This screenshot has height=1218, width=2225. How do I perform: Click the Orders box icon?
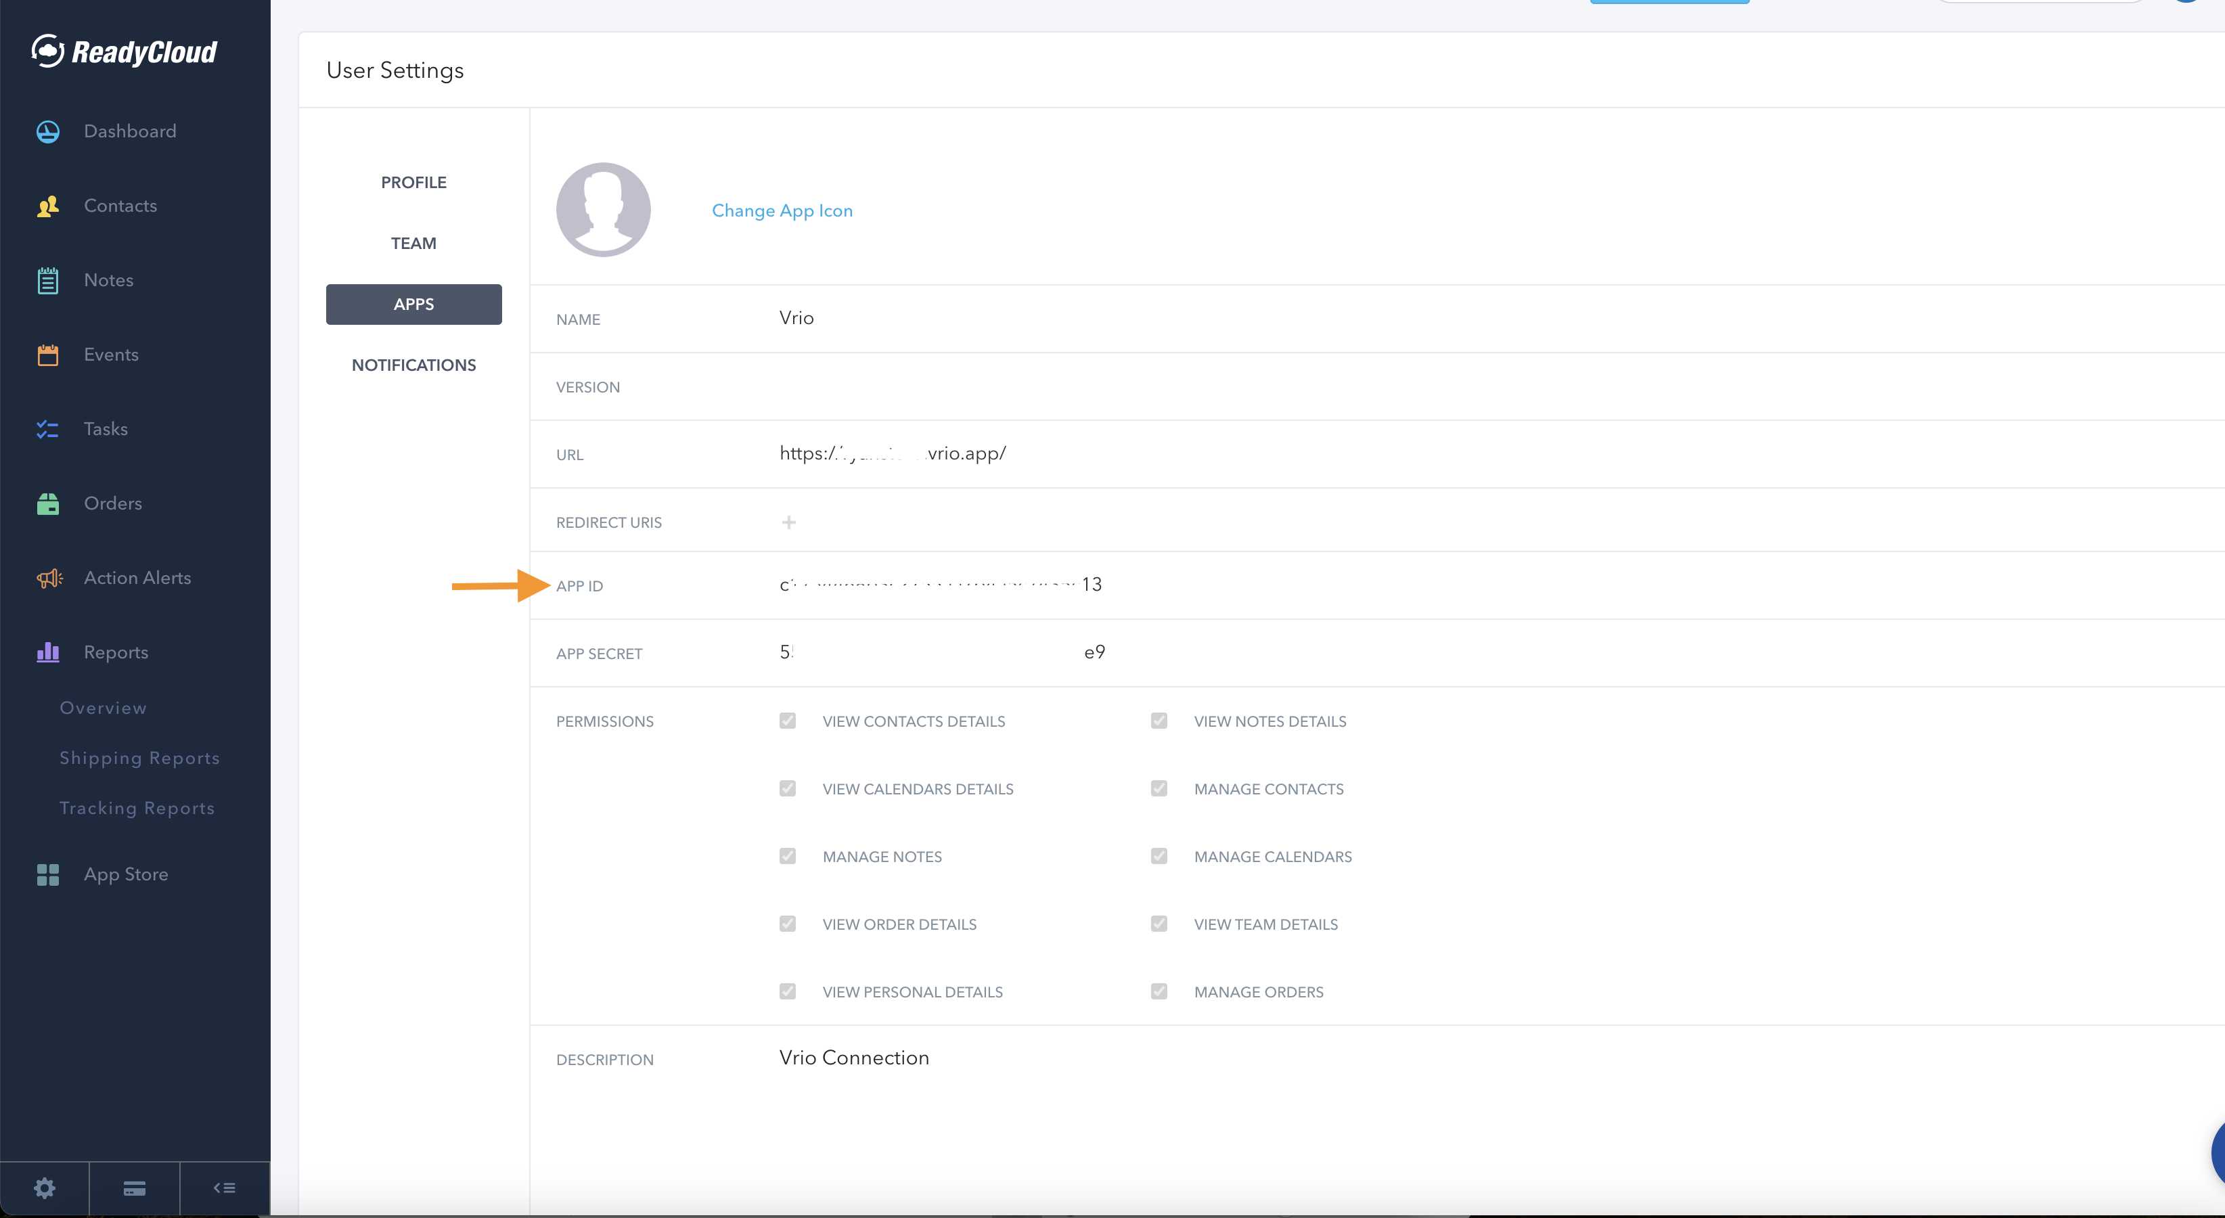48,503
